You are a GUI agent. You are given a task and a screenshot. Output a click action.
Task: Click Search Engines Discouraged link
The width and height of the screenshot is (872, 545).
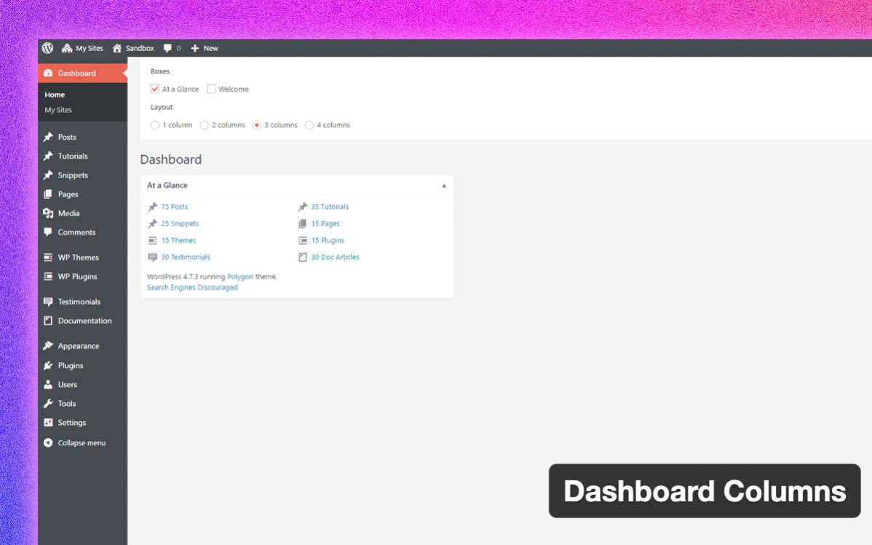192,287
